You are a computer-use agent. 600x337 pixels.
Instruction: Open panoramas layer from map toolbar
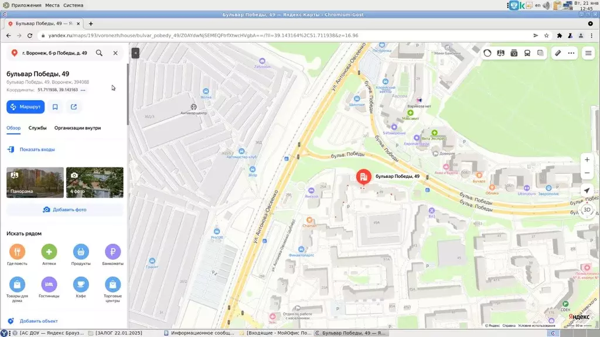coord(500,53)
